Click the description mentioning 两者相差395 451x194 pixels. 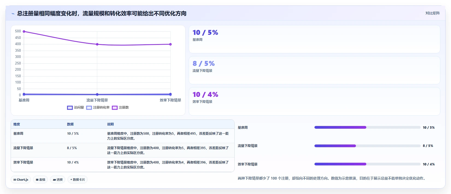(168, 150)
